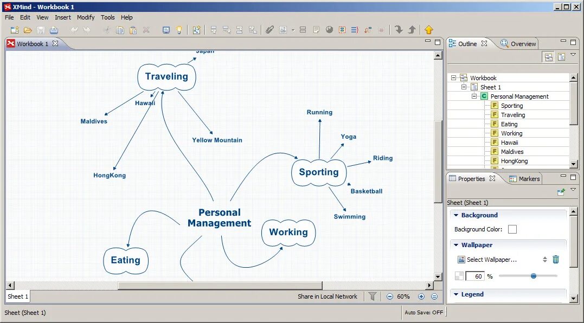584x323 pixels.
Task: Open topic notes with the notes icon
Action: (316, 30)
